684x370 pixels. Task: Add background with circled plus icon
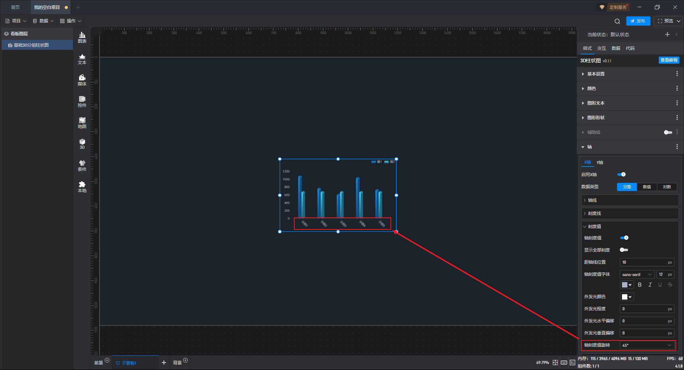tap(186, 360)
